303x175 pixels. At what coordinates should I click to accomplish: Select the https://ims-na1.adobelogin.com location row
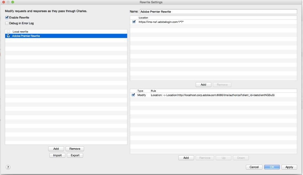(214, 22)
